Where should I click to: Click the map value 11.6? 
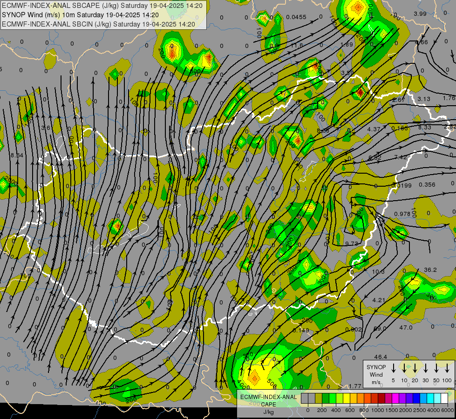click(x=297, y=45)
